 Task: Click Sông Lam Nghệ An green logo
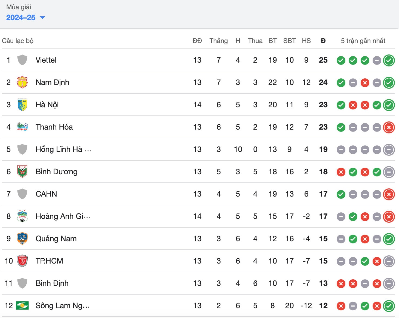22,305
